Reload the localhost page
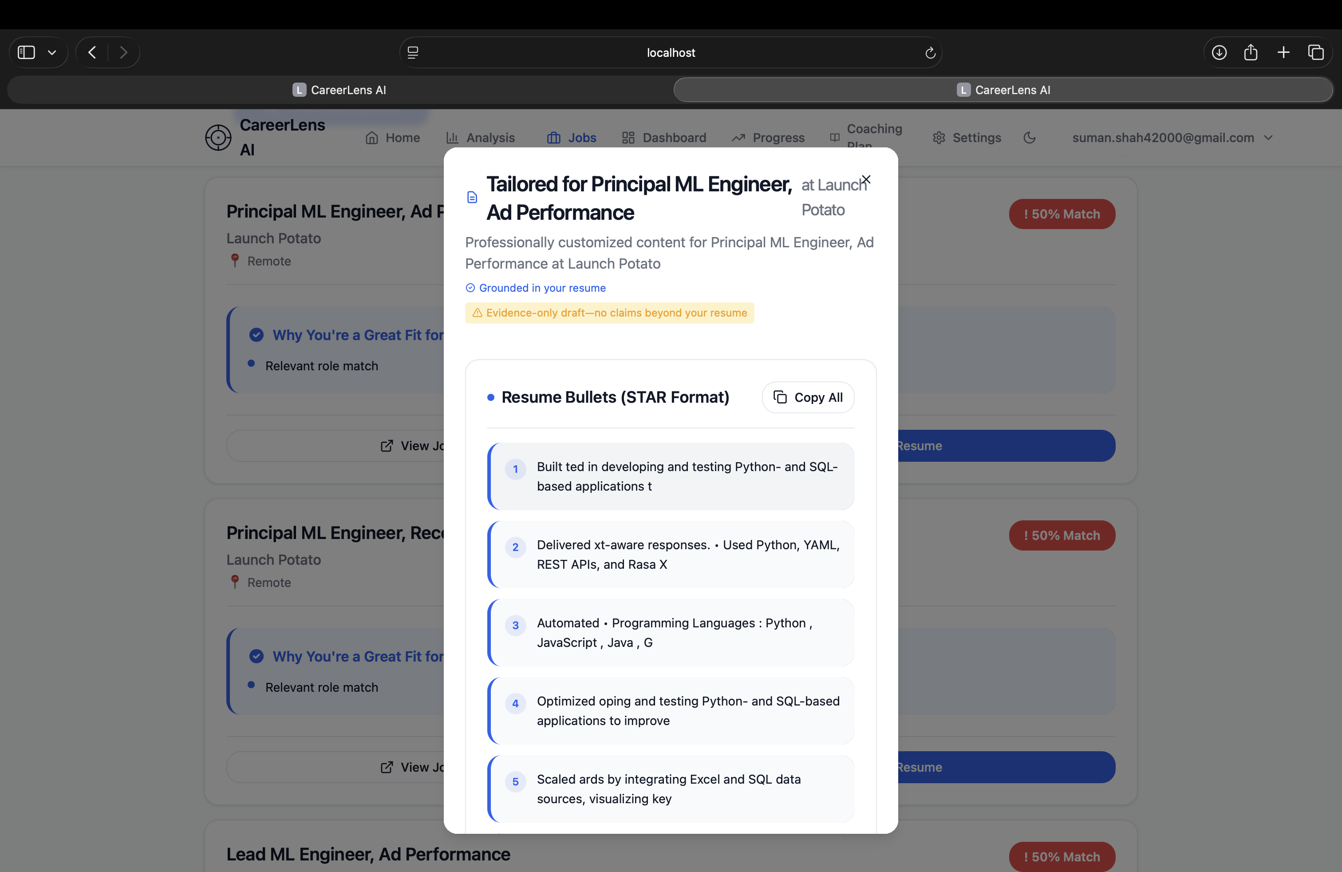Image resolution: width=1342 pixels, height=872 pixels. tap(930, 52)
